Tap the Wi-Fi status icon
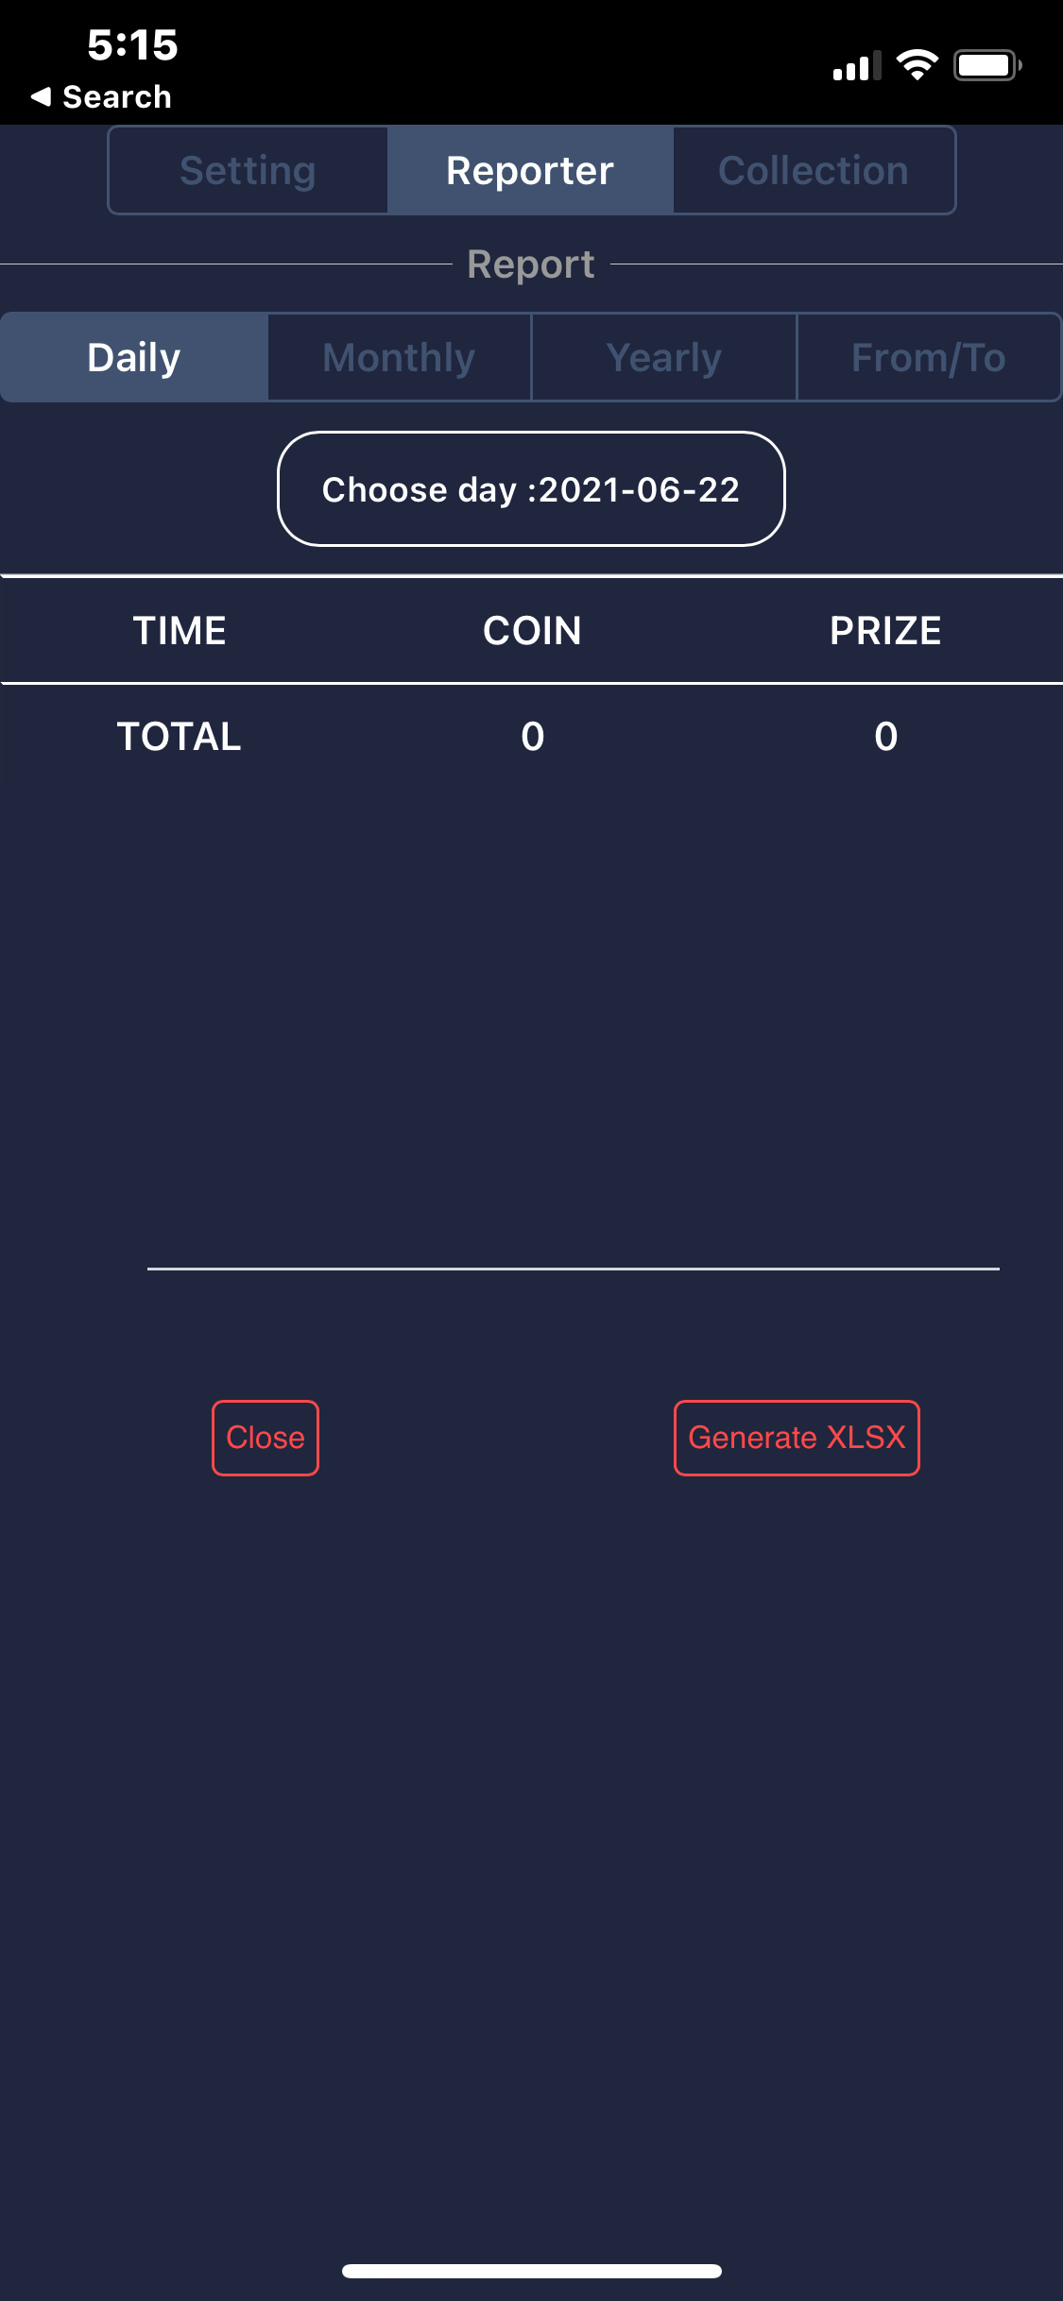Image resolution: width=1063 pixels, height=2301 pixels. click(917, 65)
